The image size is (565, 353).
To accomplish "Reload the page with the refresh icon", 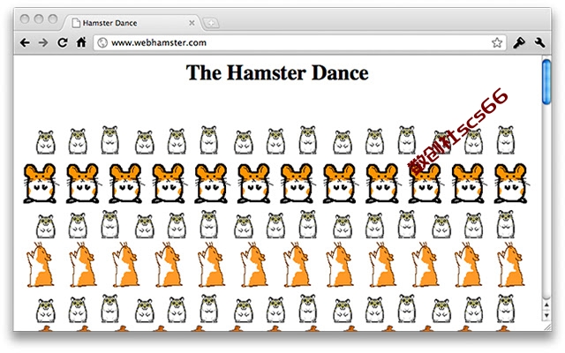I will (63, 43).
